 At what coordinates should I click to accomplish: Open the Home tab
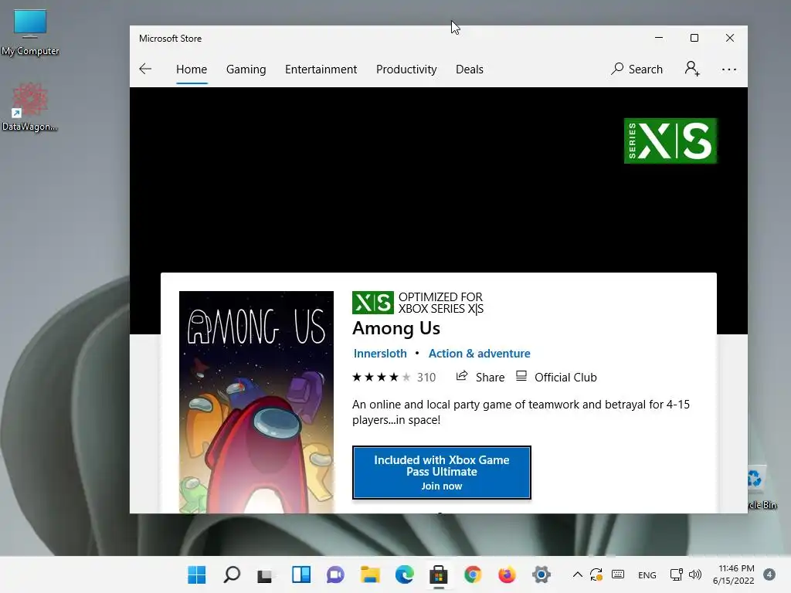point(192,69)
